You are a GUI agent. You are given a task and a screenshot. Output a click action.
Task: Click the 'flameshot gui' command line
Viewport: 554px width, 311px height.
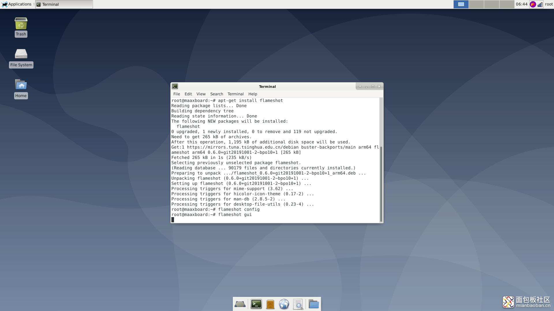tap(212, 215)
